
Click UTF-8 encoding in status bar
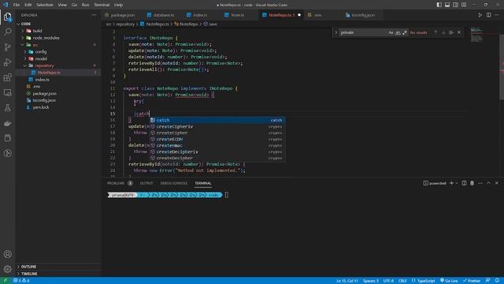pyautogui.click(x=388, y=281)
